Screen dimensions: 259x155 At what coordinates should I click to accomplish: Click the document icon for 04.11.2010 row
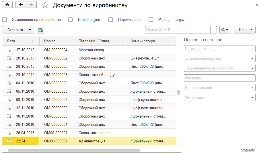point(9,83)
